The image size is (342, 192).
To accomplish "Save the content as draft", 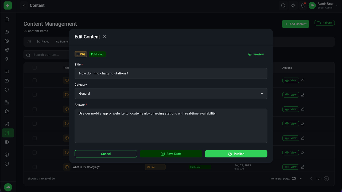I will (171, 154).
